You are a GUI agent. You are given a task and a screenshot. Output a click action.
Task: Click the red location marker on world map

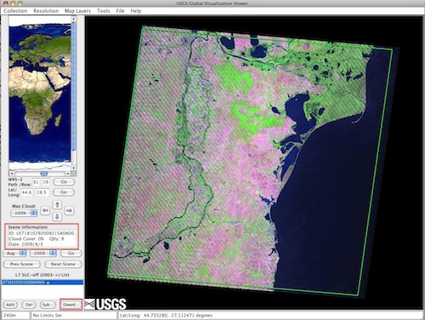(x=40, y=59)
